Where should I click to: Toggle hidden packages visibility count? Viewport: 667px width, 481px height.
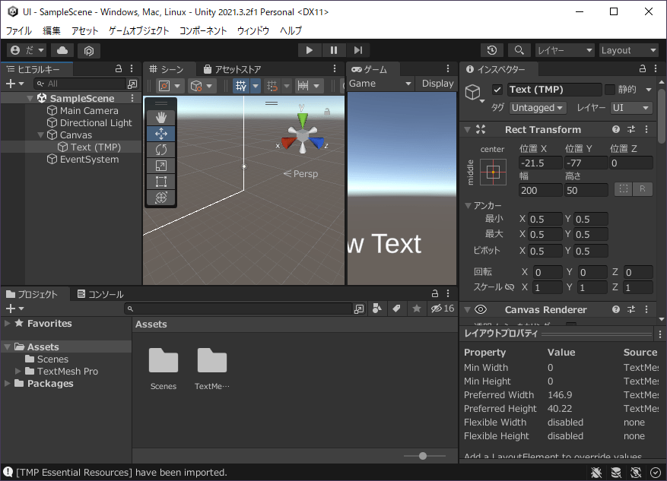(443, 309)
